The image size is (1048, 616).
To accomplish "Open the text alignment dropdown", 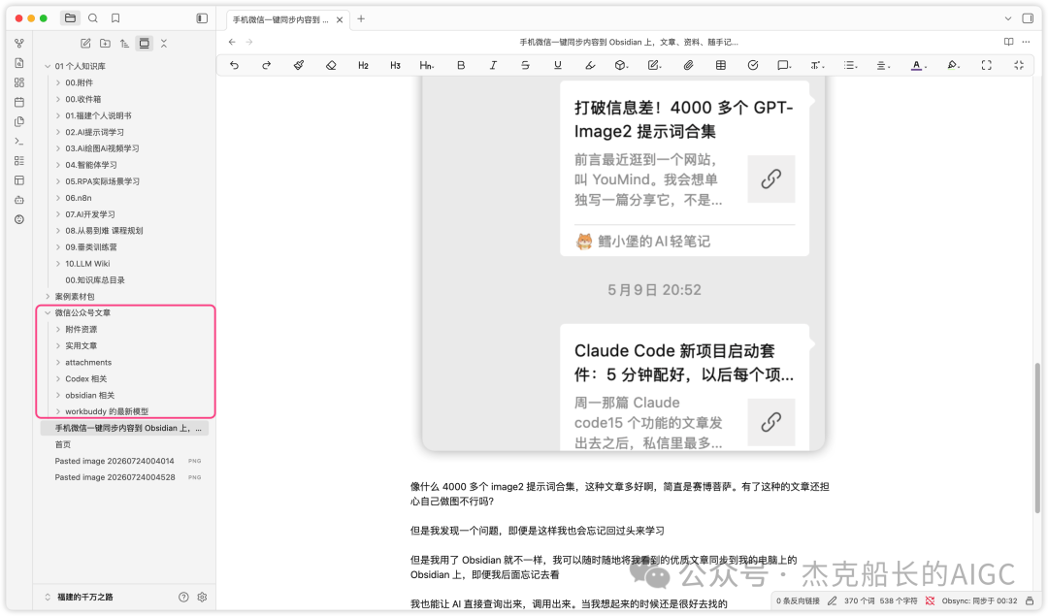I will pyautogui.click(x=883, y=65).
